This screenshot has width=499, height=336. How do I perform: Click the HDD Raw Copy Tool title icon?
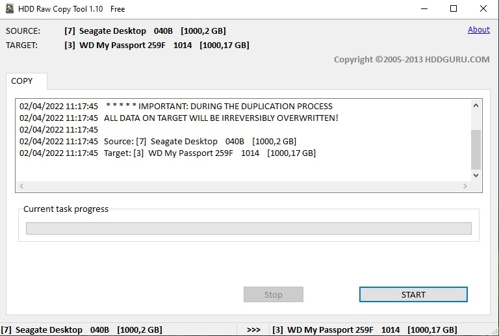10,8
